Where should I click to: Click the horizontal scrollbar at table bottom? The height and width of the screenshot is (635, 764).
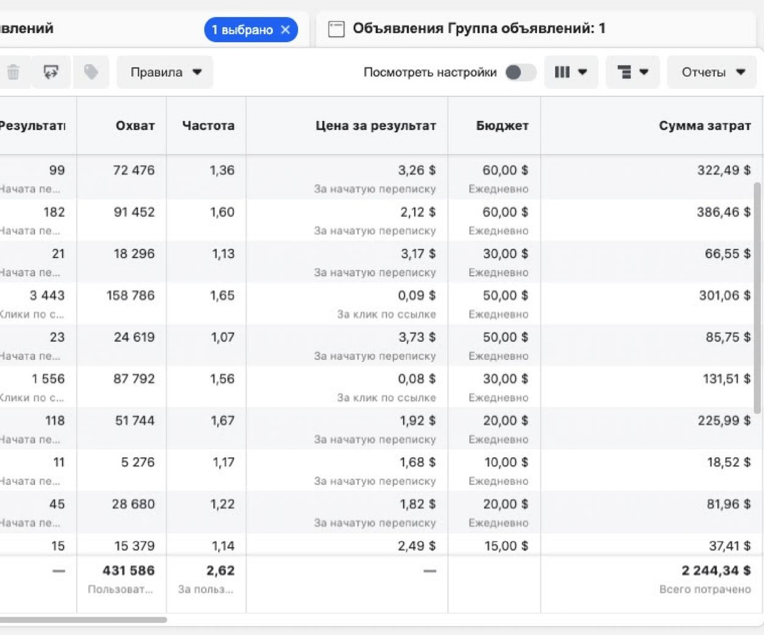(83, 620)
